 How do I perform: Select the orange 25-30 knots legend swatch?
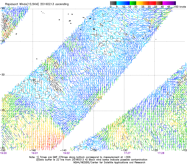[146, 3]
